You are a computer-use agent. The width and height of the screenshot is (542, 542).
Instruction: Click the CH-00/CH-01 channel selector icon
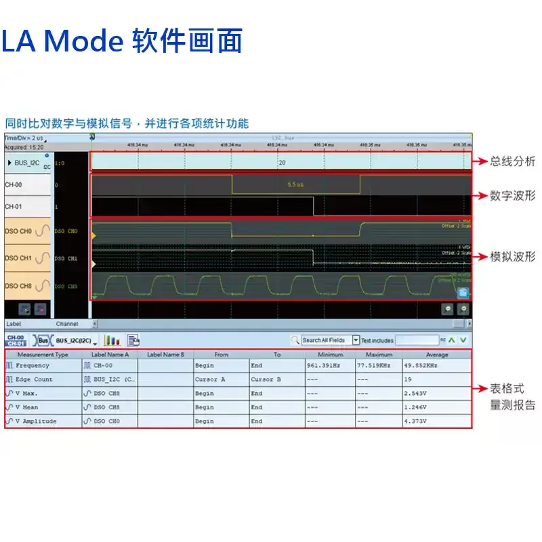point(15,340)
